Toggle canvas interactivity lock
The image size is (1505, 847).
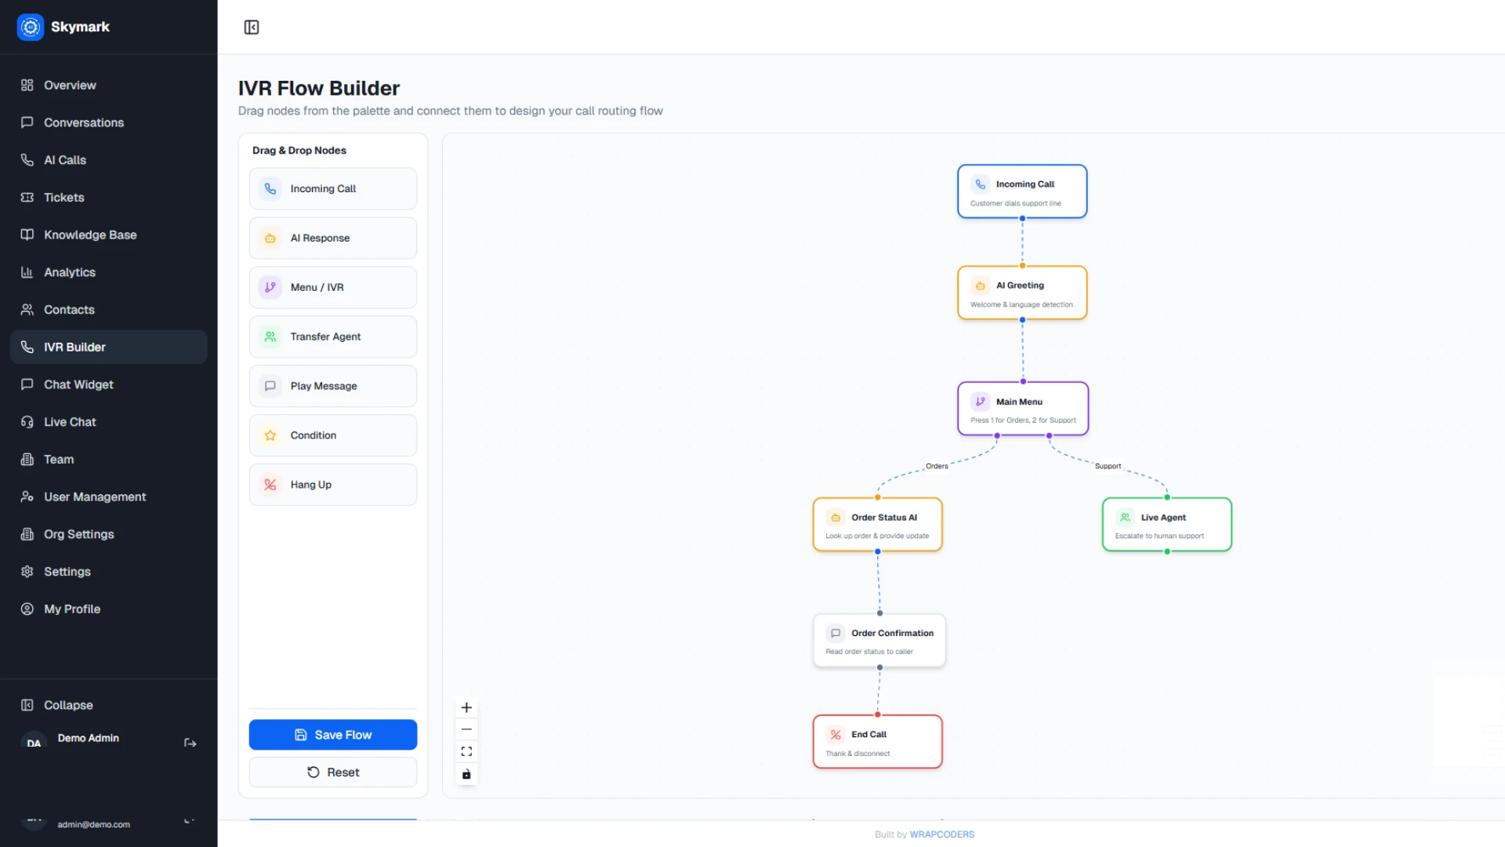tap(466, 775)
